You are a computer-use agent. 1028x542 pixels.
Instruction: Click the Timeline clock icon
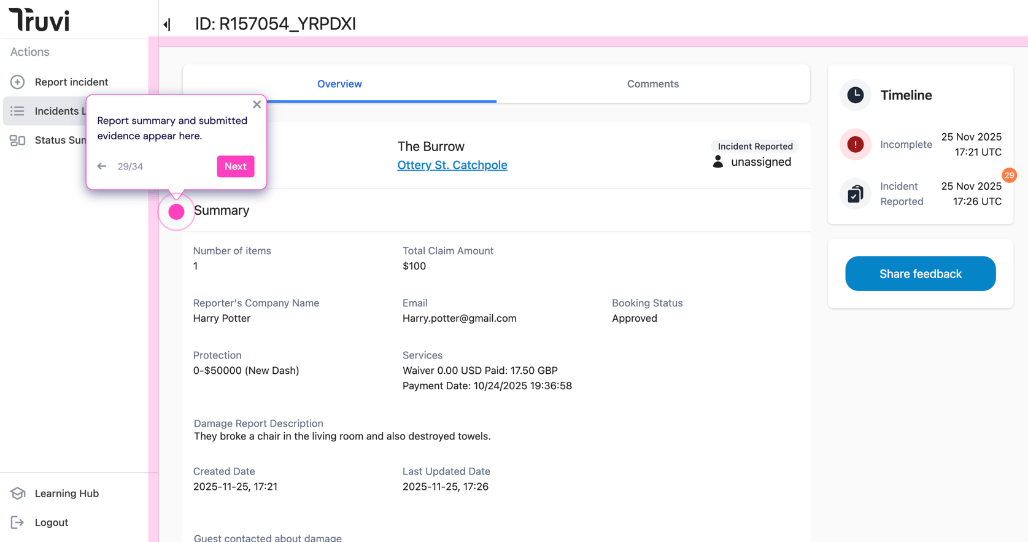[855, 95]
